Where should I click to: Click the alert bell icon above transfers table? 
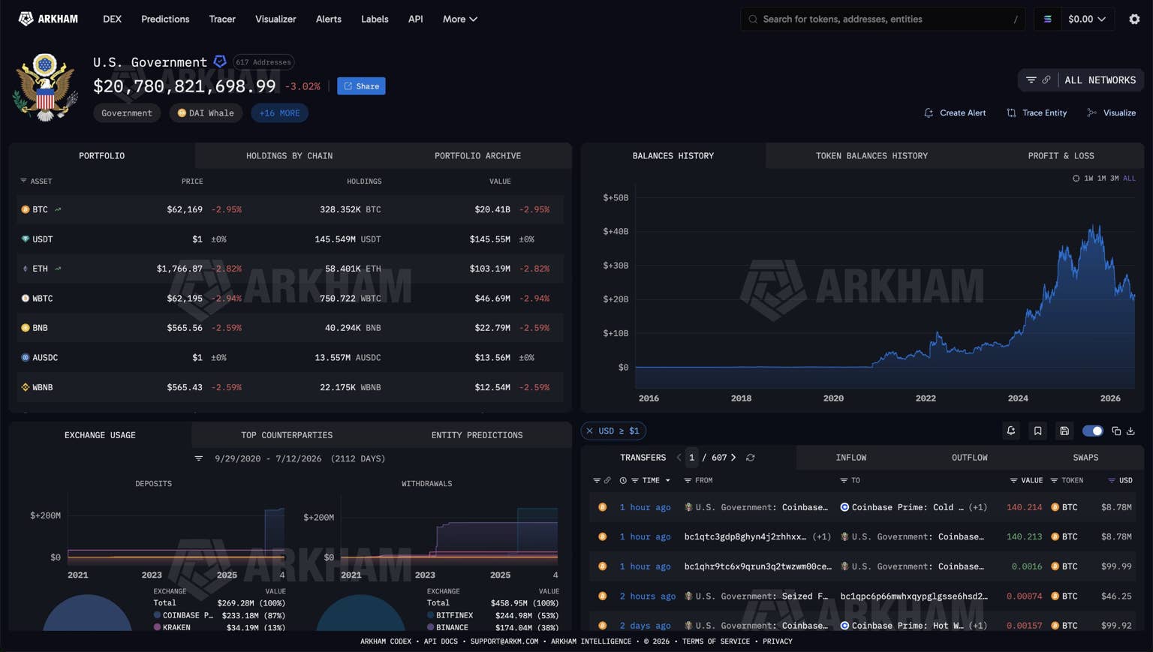click(1011, 431)
